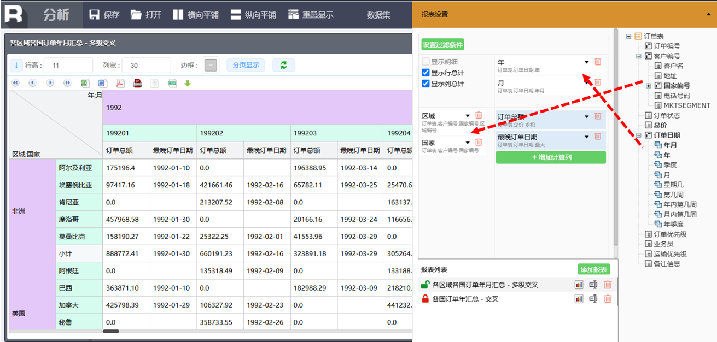Go to the last page of report

click(67, 83)
